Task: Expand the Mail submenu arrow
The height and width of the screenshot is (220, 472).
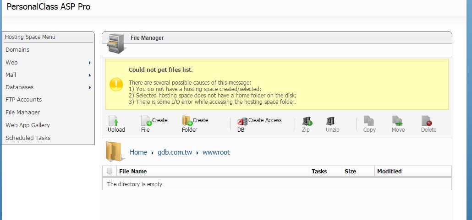Action: click(90, 75)
